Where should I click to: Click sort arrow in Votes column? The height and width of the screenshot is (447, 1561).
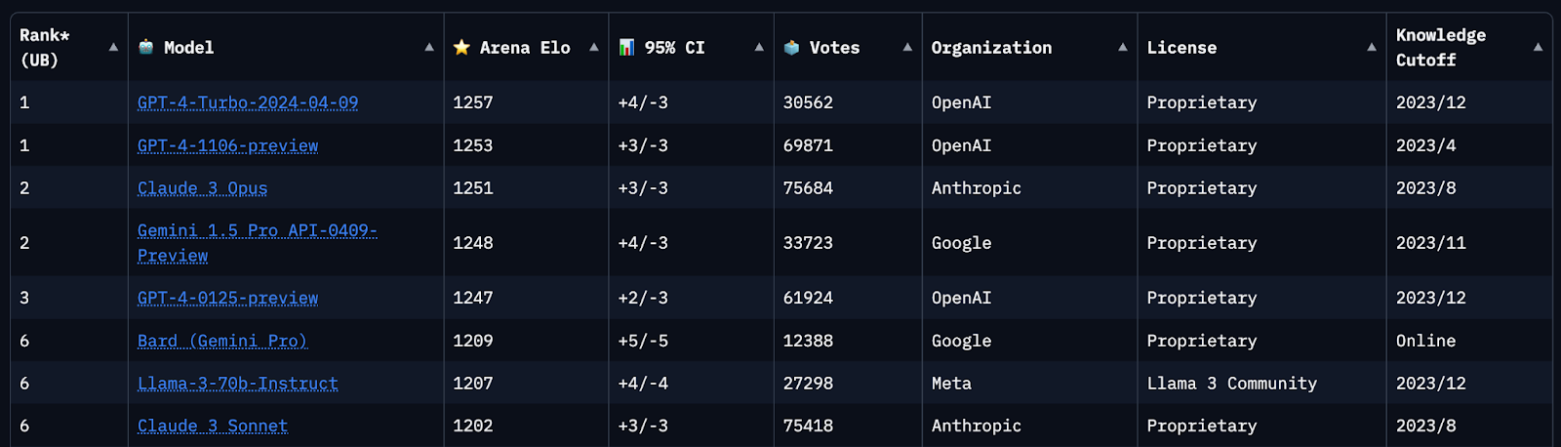click(x=907, y=47)
